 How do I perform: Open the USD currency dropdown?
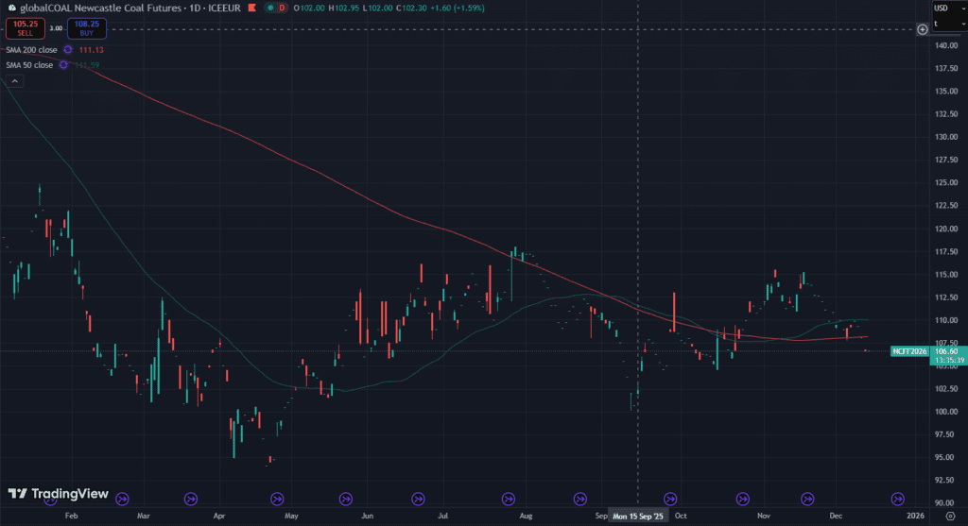(947, 8)
